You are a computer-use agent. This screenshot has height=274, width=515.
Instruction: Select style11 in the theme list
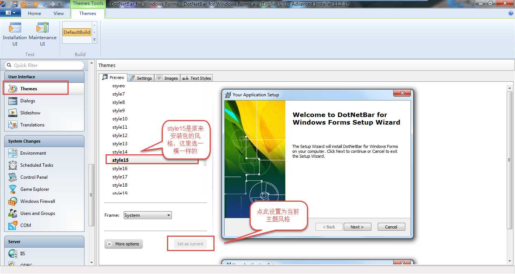click(120, 127)
